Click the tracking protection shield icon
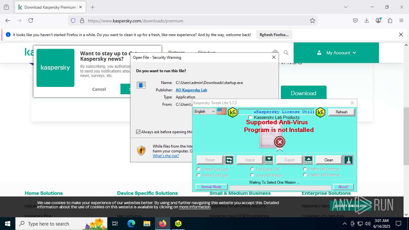Screen dimensions: 409x230 (x=73, y=20)
